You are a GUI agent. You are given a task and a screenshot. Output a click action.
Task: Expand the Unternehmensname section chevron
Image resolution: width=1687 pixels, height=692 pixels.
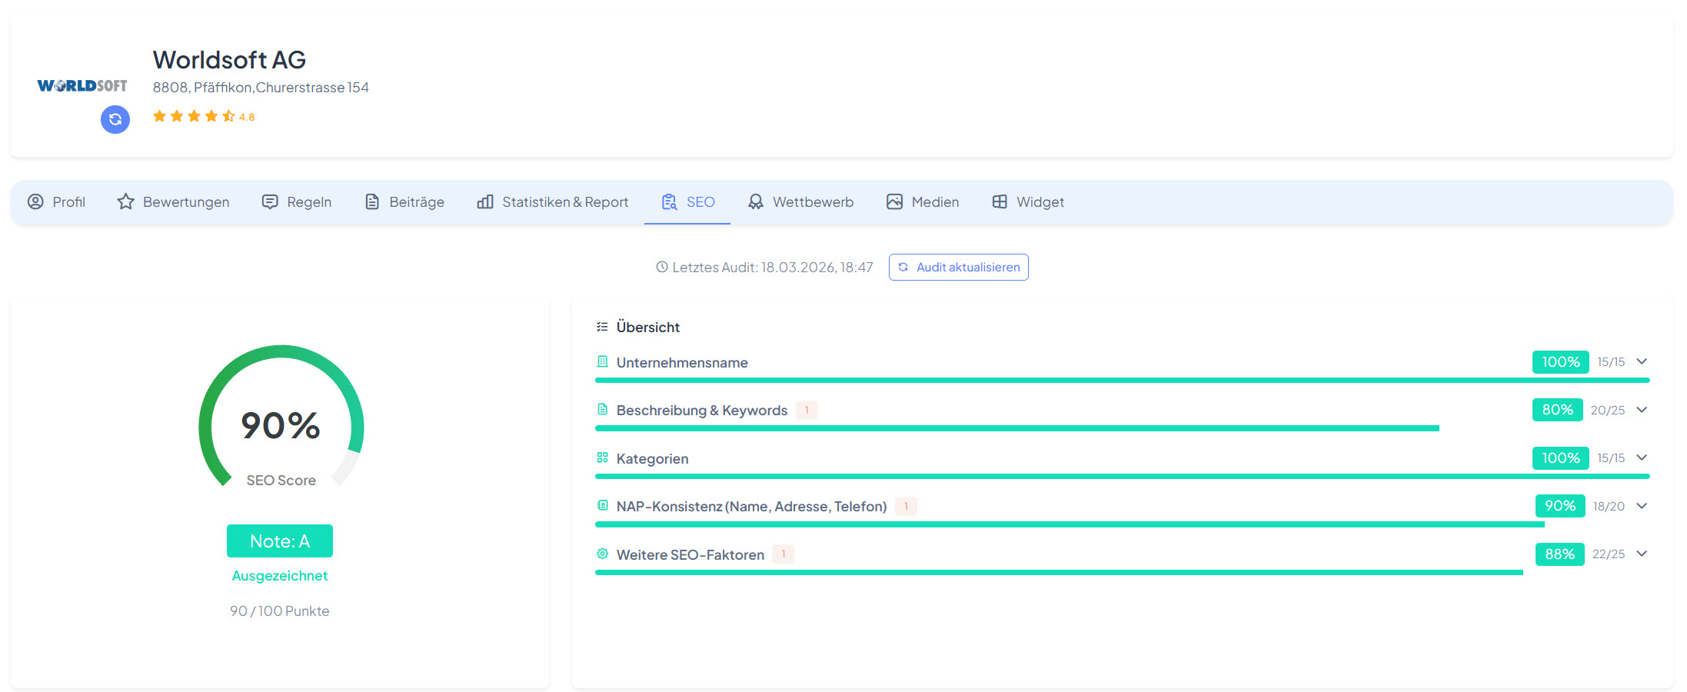tap(1642, 361)
